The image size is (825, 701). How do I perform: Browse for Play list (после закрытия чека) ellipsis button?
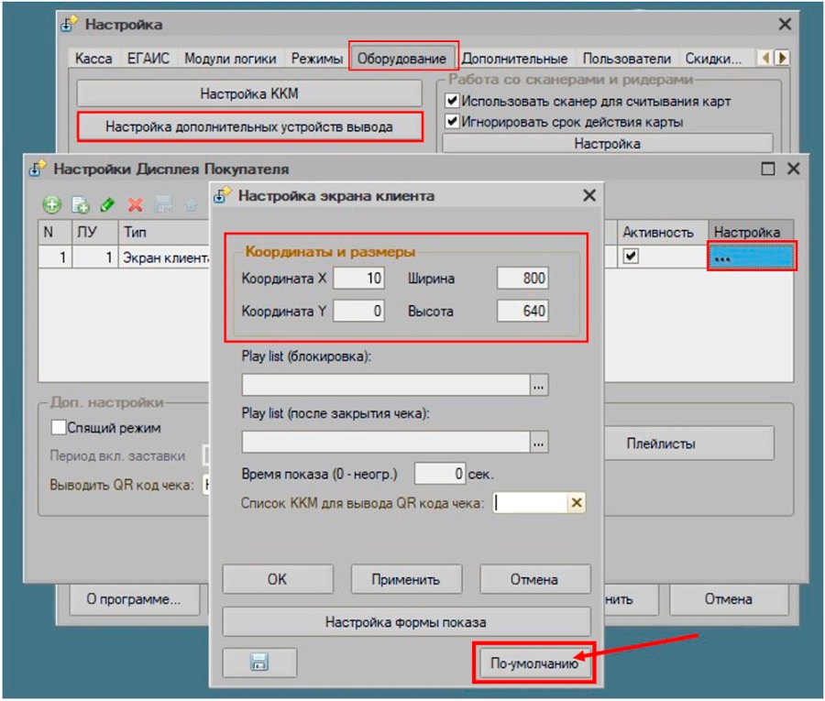tap(538, 442)
